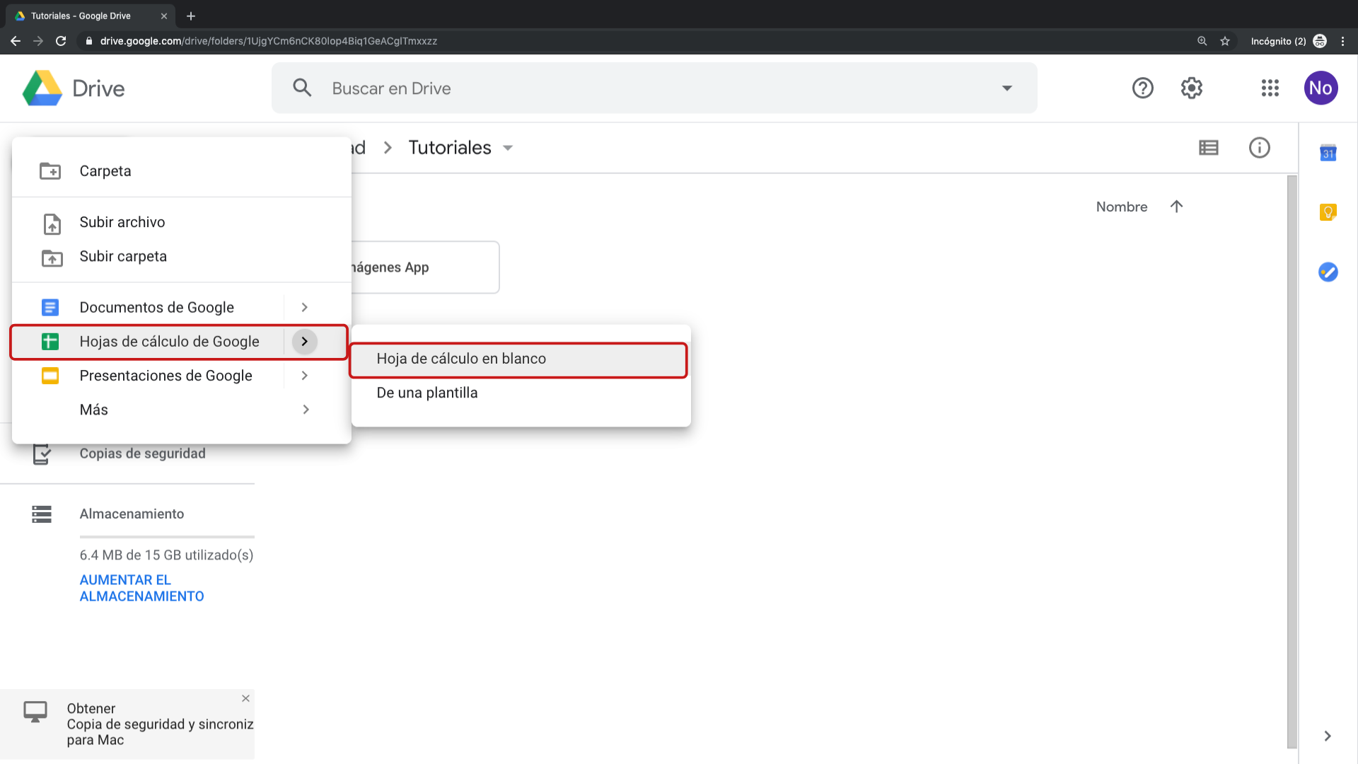
Task: Open the Google apps grid icon
Action: pyautogui.click(x=1270, y=88)
